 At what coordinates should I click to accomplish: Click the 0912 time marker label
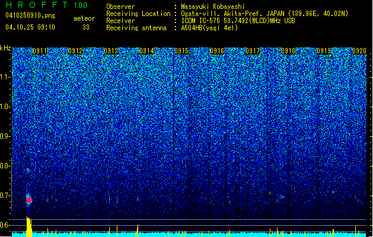coord(75,51)
